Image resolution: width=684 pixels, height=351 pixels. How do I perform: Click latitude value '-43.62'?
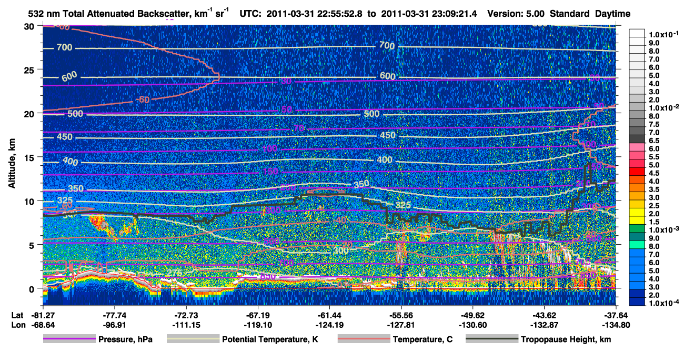pos(544,315)
